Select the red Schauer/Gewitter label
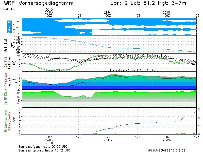203x152 pixels. click(9, 121)
